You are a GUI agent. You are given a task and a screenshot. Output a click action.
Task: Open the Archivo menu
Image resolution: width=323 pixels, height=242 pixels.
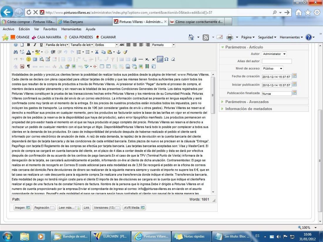click(x=9, y=29)
